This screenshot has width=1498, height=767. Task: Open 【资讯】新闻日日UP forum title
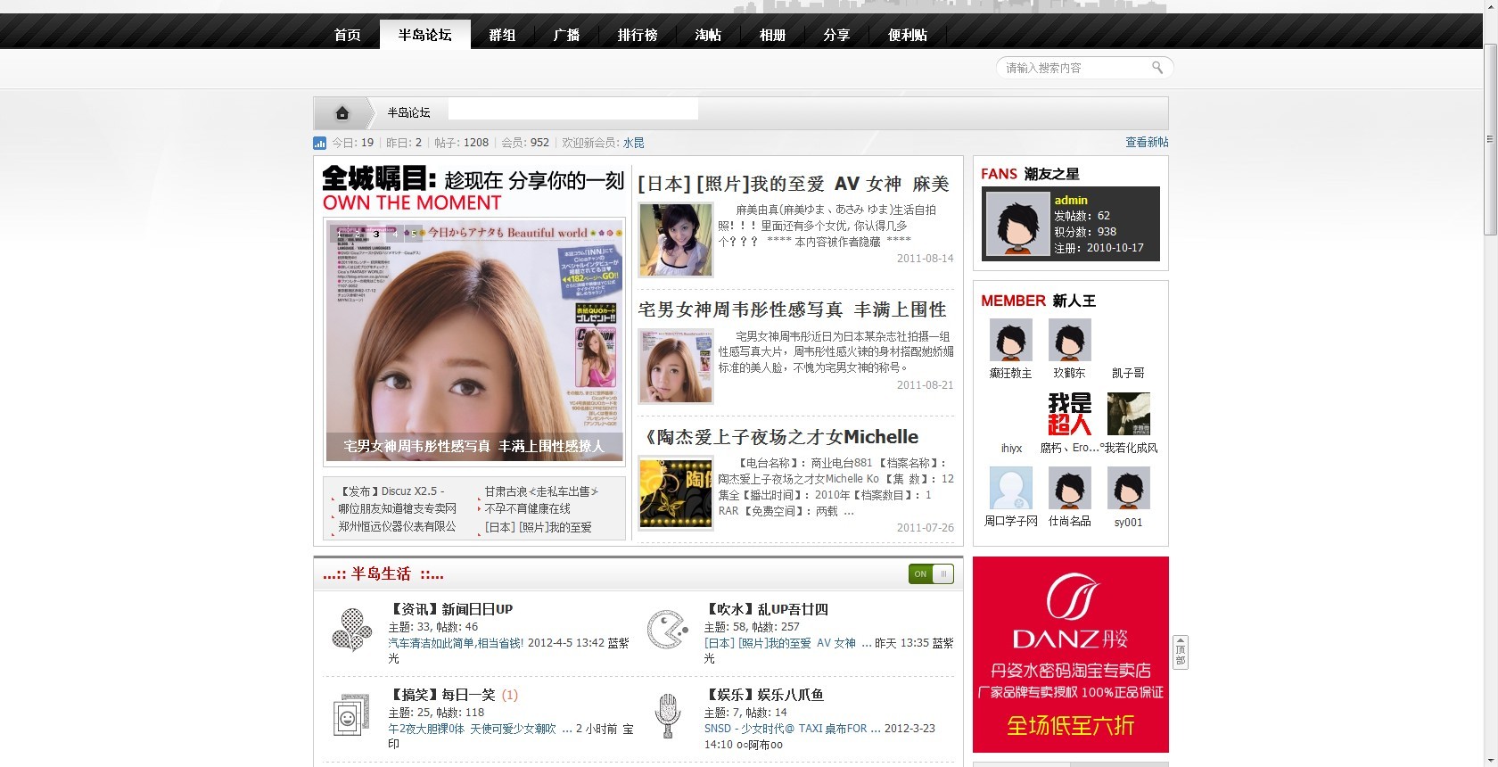450,610
